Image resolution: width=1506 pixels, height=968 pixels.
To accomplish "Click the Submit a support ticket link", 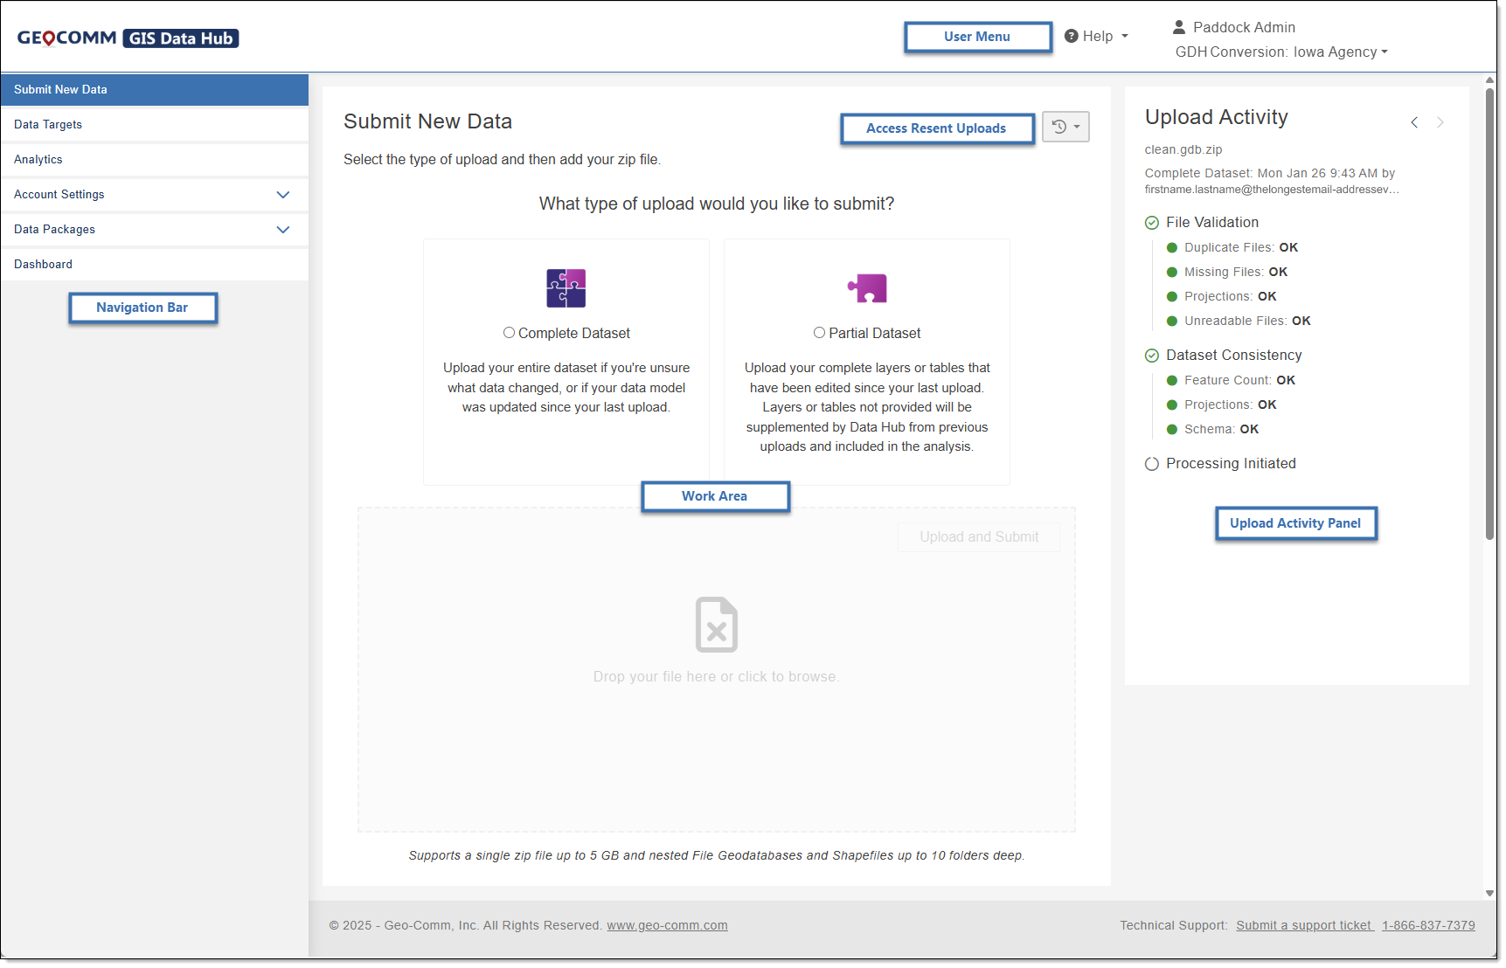I will [x=1303, y=926].
